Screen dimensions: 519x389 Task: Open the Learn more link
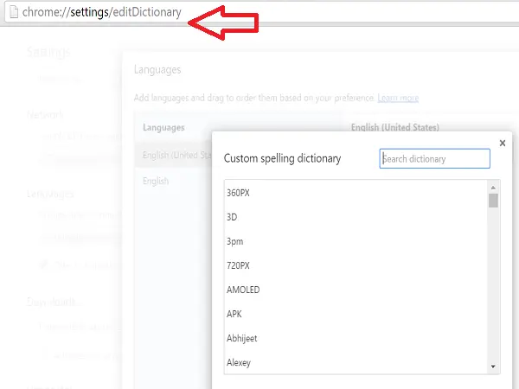coord(398,98)
